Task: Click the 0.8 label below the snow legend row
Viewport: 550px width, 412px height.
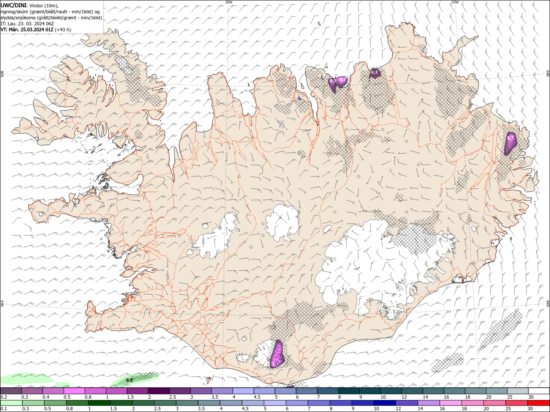Action: click(x=88, y=397)
